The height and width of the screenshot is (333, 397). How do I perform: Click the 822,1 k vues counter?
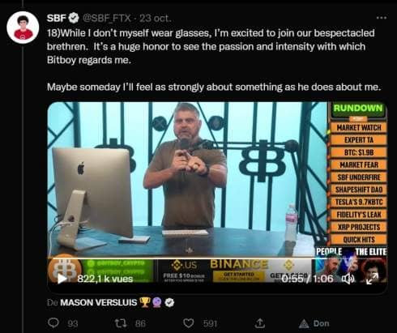(x=105, y=279)
